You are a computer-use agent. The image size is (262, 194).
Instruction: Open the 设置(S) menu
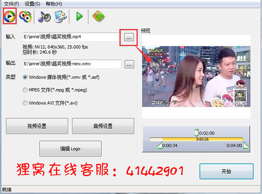(x=32, y=3)
